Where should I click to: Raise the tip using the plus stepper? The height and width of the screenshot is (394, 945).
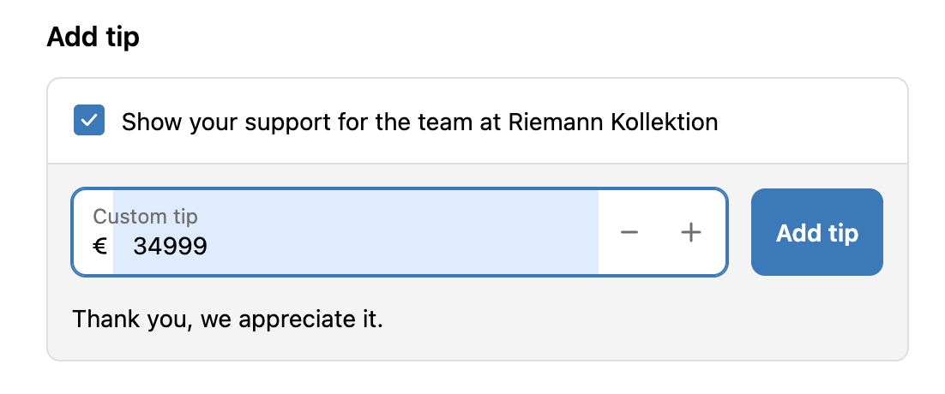tap(691, 233)
